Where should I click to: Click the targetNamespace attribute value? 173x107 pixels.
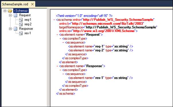pos(121,27)
